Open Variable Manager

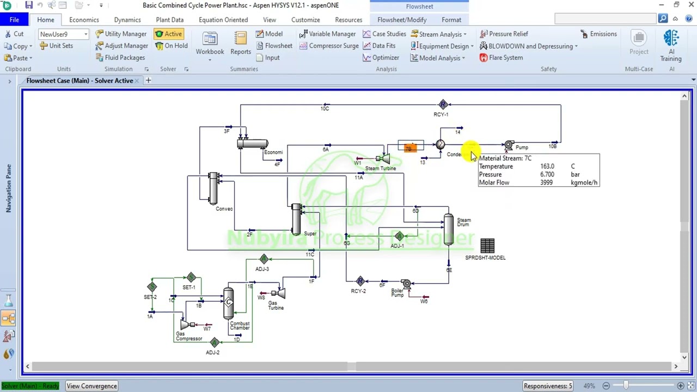point(327,34)
